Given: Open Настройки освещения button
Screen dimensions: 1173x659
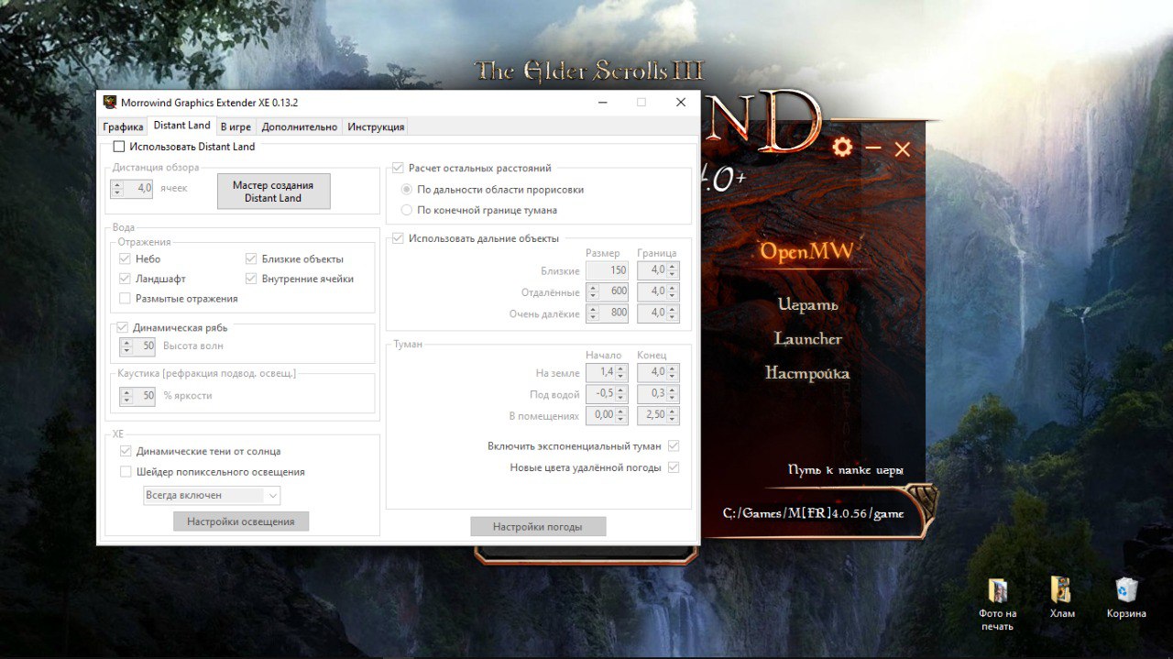Looking at the screenshot, I should coord(241,522).
